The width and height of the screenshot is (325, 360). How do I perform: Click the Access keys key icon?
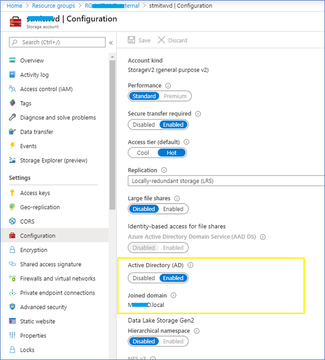[x=12, y=192]
